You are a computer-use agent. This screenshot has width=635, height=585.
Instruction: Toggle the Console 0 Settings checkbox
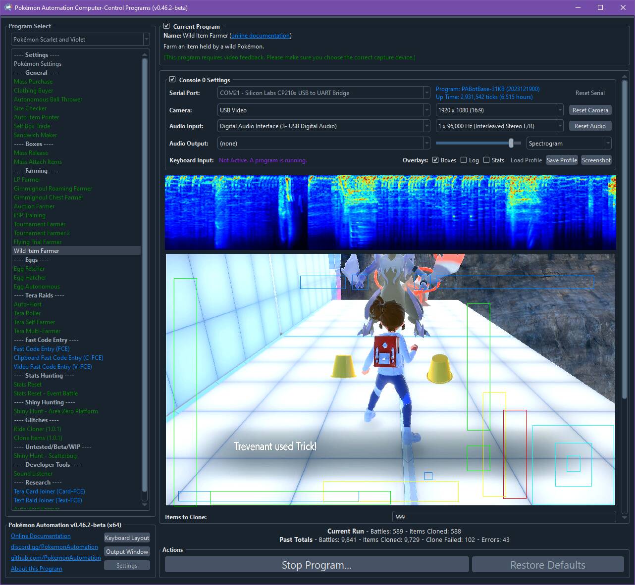(172, 80)
